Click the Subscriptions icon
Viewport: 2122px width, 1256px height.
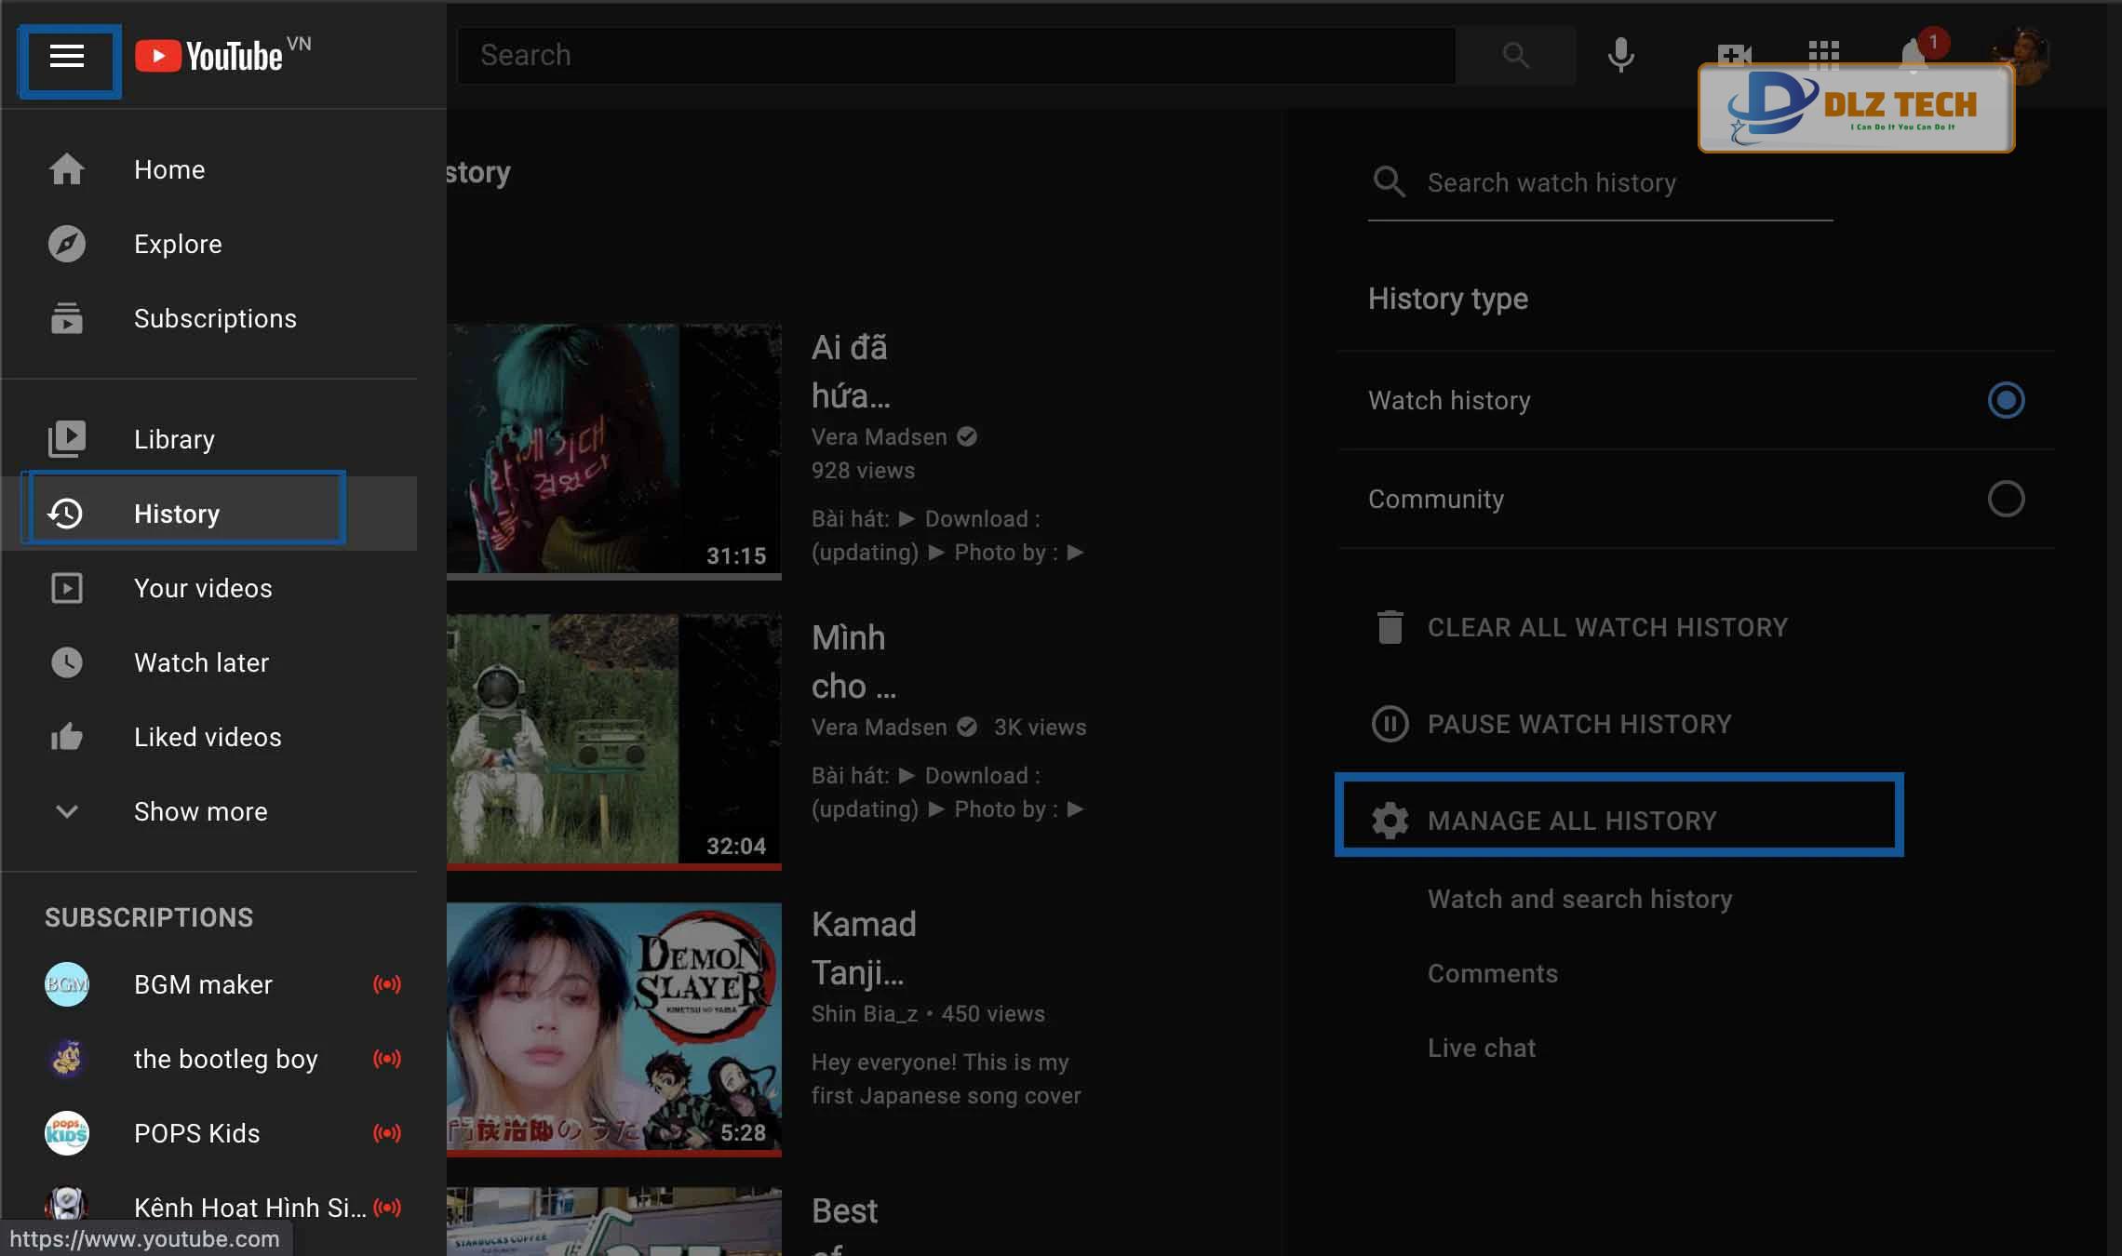click(x=67, y=318)
